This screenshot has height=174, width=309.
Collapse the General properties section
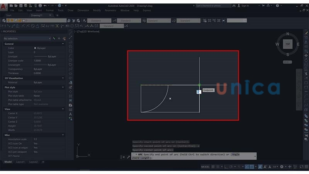coord(63,44)
